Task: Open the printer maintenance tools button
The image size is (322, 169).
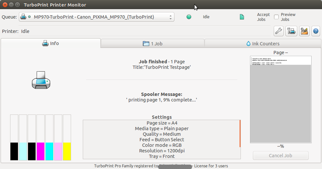Action: [291, 31]
